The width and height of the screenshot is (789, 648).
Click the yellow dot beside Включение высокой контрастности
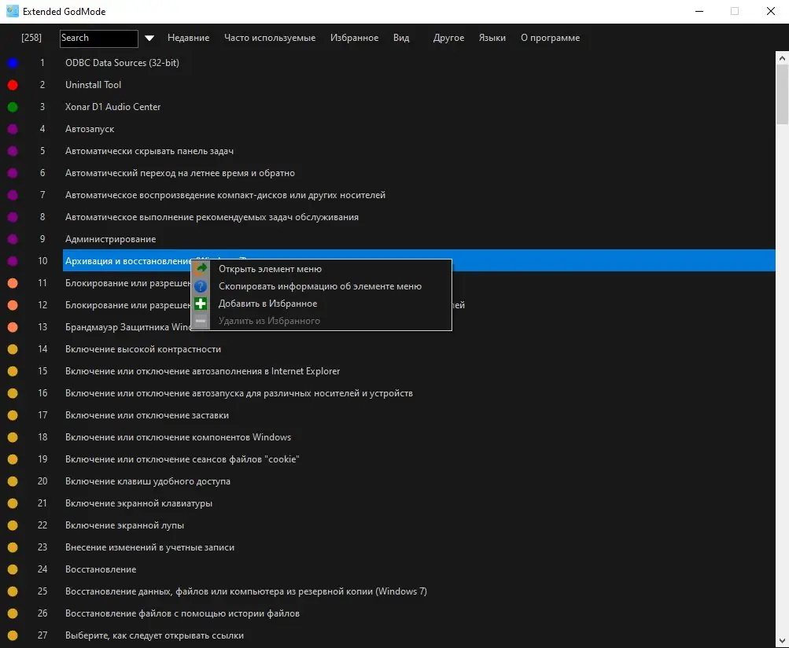[x=13, y=349]
